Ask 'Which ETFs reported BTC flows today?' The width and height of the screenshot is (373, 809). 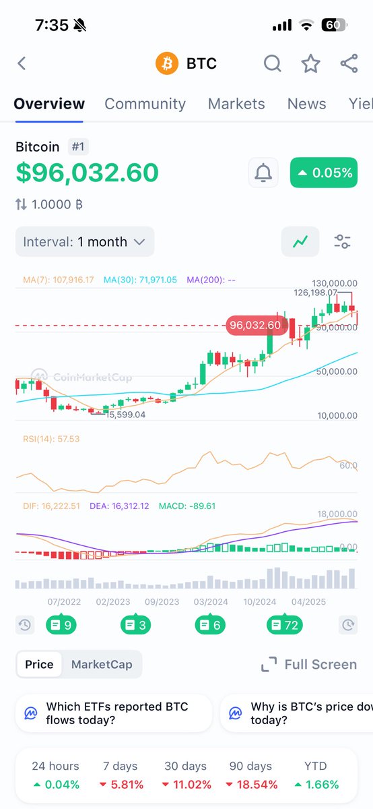[114, 713]
